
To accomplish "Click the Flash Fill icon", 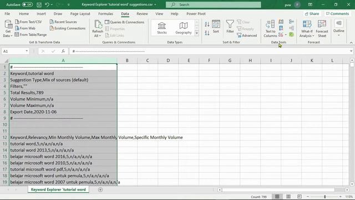I will pyautogui.click(x=281, y=22).
